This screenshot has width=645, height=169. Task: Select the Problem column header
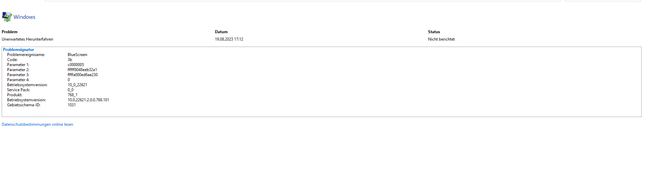click(x=9, y=32)
